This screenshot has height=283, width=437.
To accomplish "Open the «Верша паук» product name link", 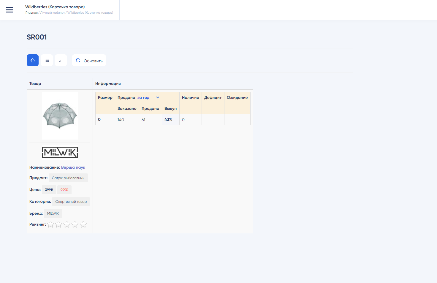I will [73, 167].
